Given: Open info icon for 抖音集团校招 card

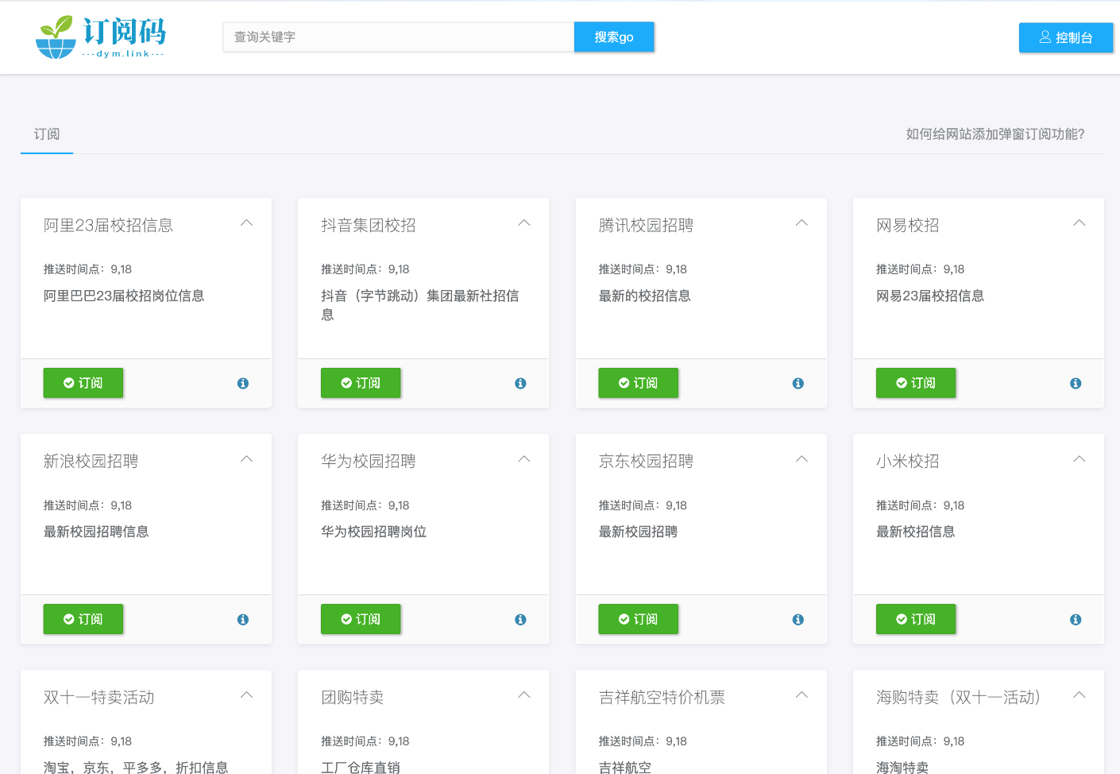Looking at the screenshot, I should point(520,383).
